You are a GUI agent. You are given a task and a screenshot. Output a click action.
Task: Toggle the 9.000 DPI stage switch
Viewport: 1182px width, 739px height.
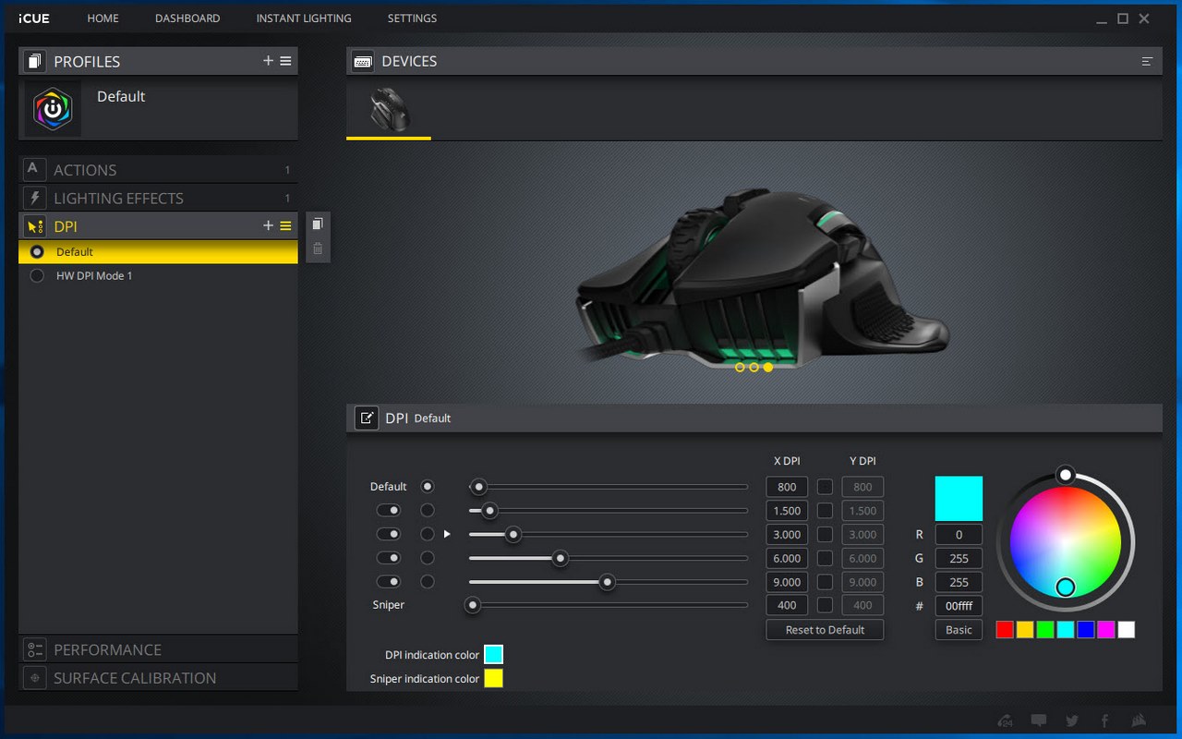(389, 582)
